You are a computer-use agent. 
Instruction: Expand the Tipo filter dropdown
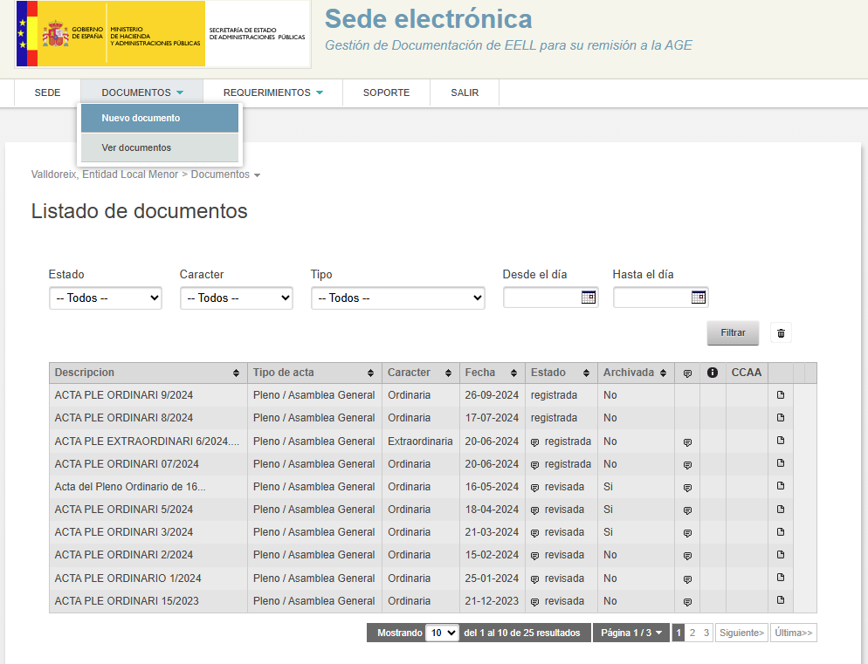(397, 298)
